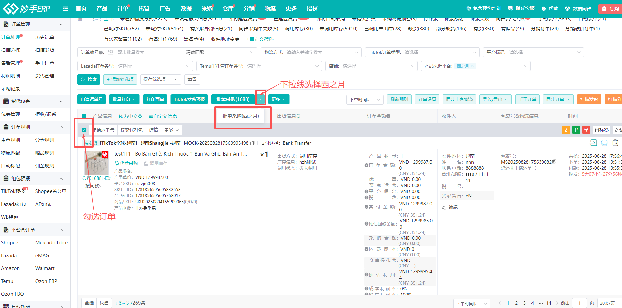Open the 同步订单 dropdown

(x=558, y=99)
